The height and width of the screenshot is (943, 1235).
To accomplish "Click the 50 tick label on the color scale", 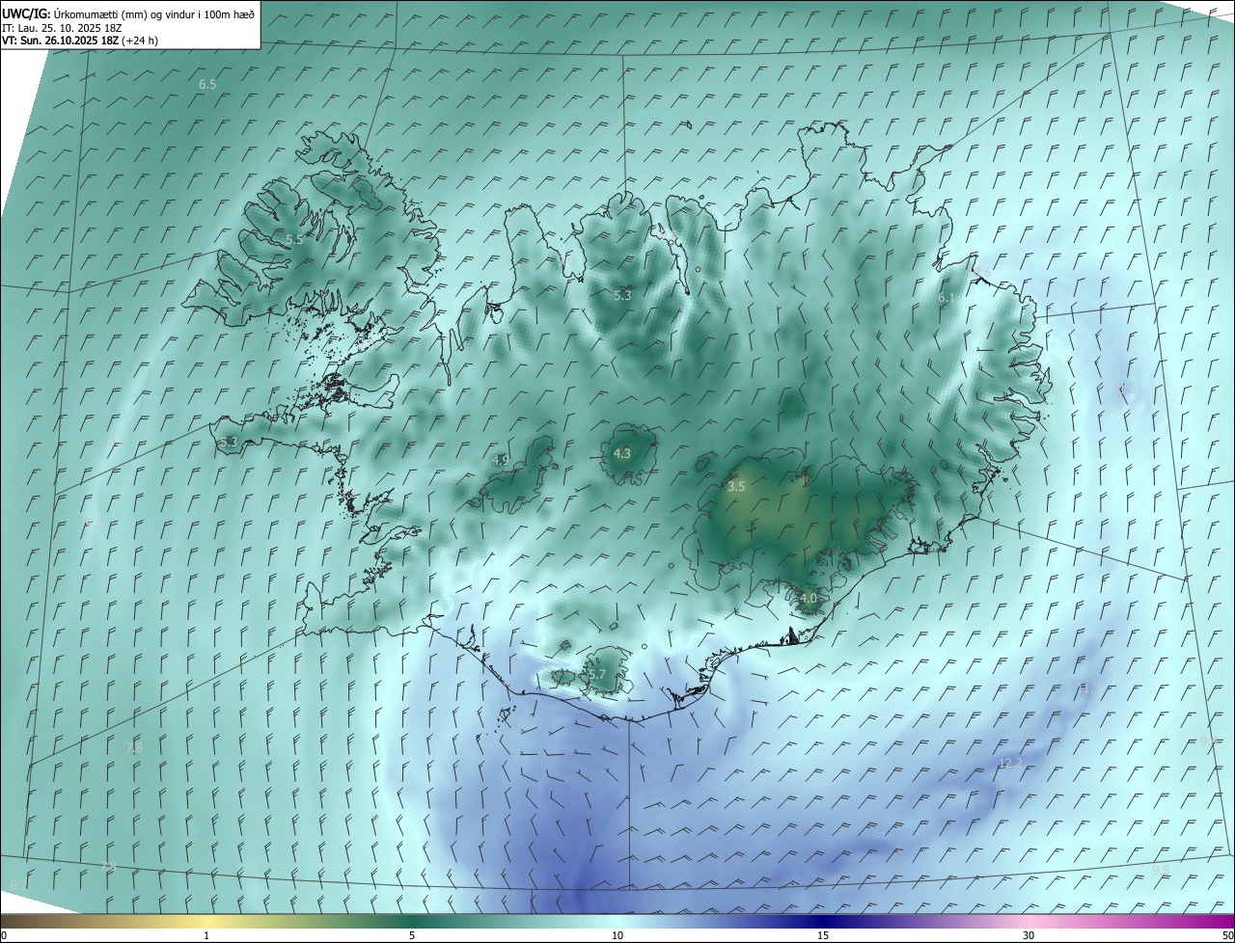I will click(x=1227, y=935).
